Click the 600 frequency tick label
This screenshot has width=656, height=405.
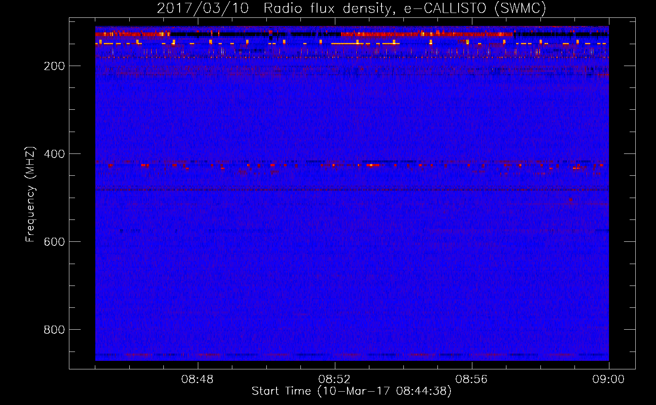(54, 242)
